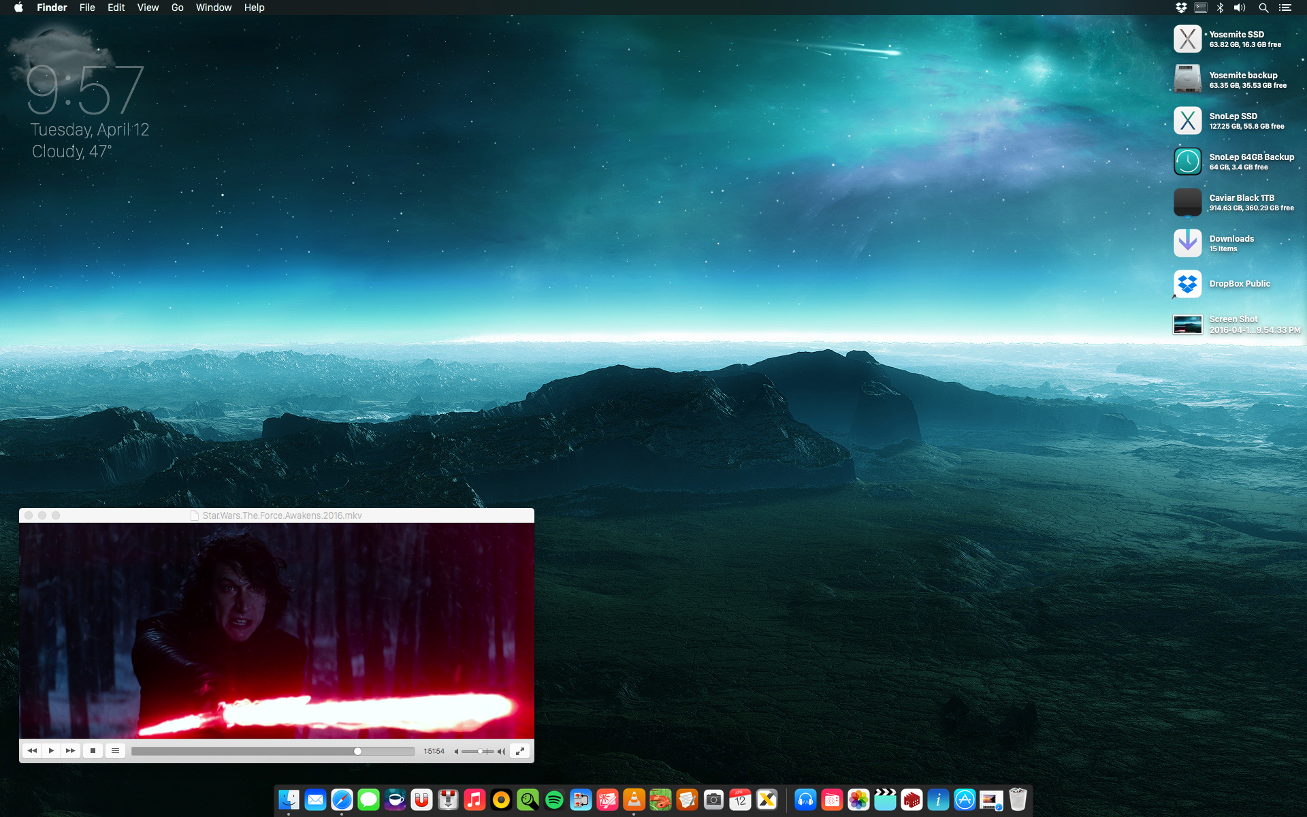Image resolution: width=1307 pixels, height=817 pixels.
Task: Select the SnoLep SSD drive
Action: click(x=1187, y=121)
